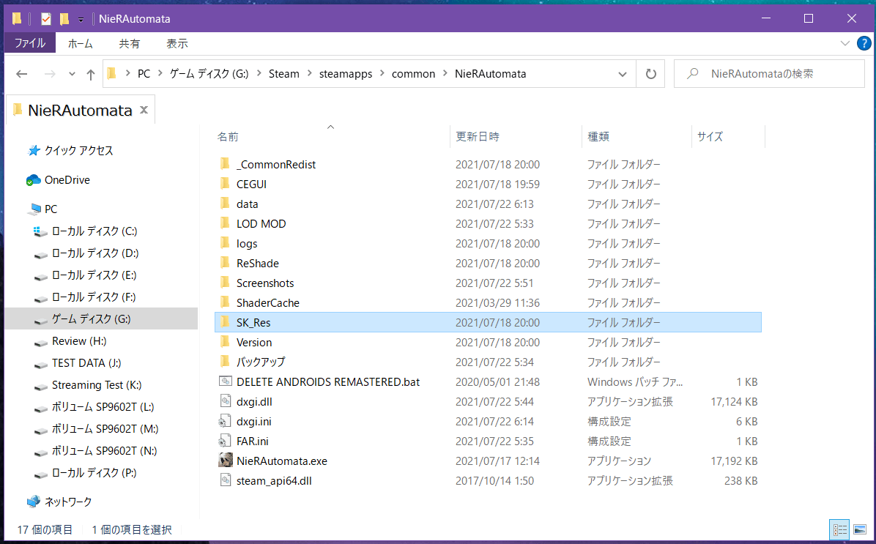Click the steamapps breadcrumb
The image size is (876, 544).
(x=346, y=74)
